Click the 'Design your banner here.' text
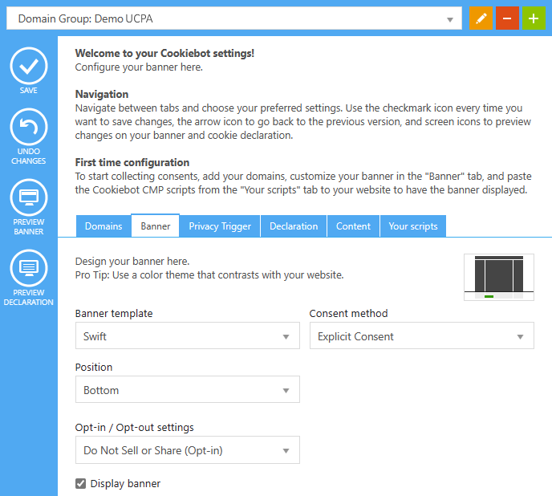Image resolution: width=552 pixels, height=496 pixels. 132,262
